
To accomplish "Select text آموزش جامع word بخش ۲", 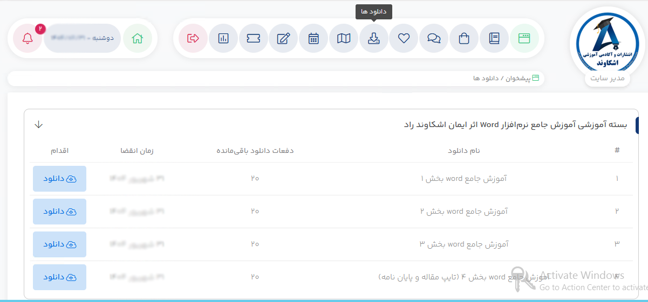I will [463, 212].
